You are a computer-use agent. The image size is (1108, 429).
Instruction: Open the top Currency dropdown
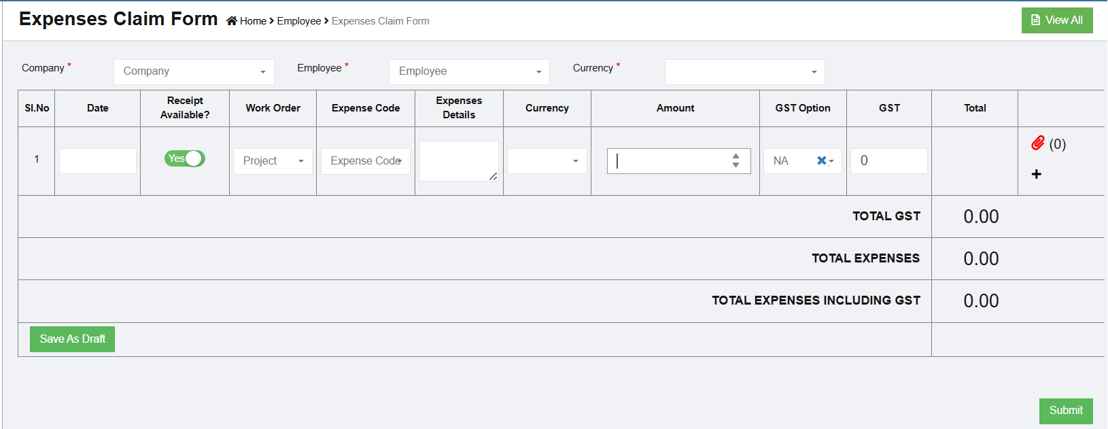[x=744, y=71]
